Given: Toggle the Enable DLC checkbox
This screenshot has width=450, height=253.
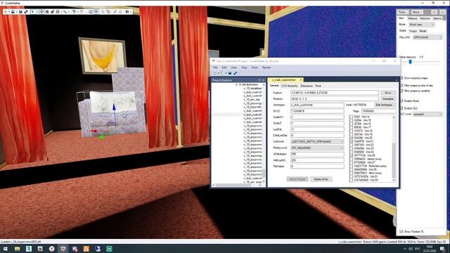Looking at the screenshot, I should 401,108.
